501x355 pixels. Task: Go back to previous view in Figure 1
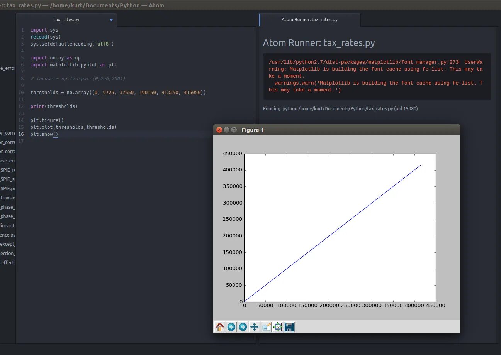tap(231, 327)
